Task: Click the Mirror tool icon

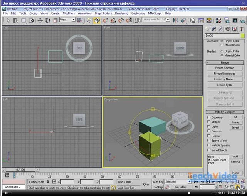Action: (x=175, y=21)
